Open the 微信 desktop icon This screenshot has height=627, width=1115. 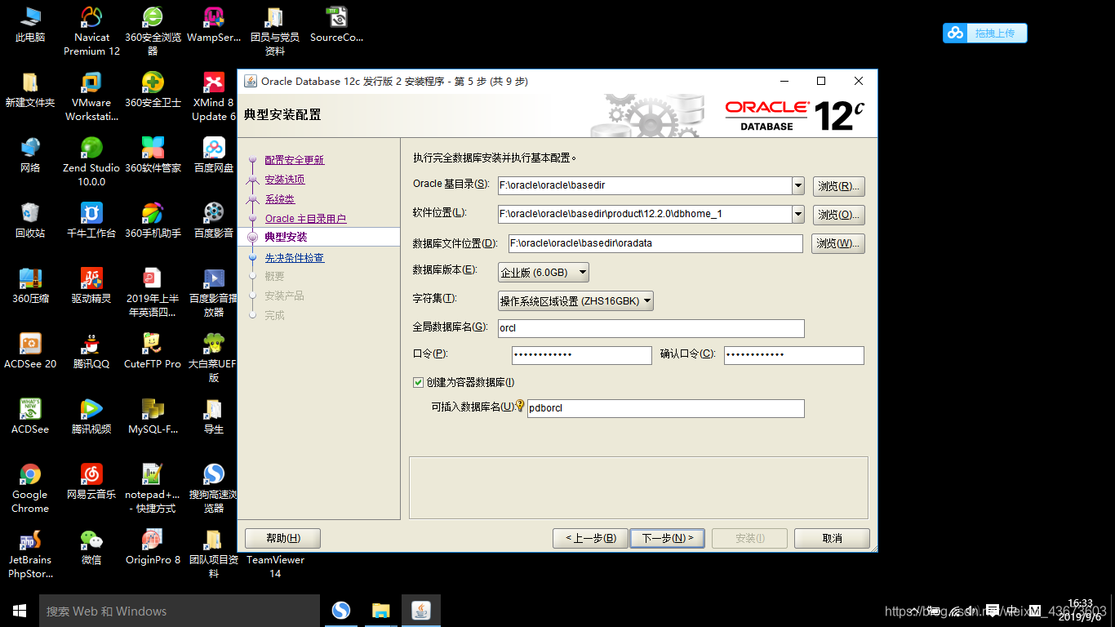click(x=91, y=547)
